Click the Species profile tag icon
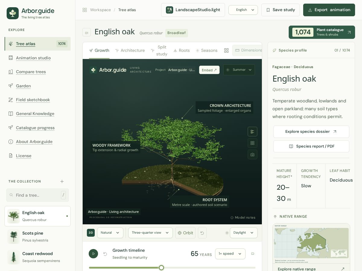The height and width of the screenshot is (271, 362). [274, 50]
